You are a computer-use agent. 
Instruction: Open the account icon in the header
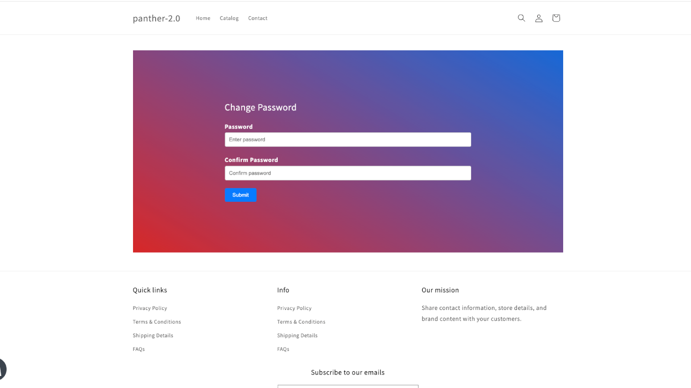[x=539, y=18]
